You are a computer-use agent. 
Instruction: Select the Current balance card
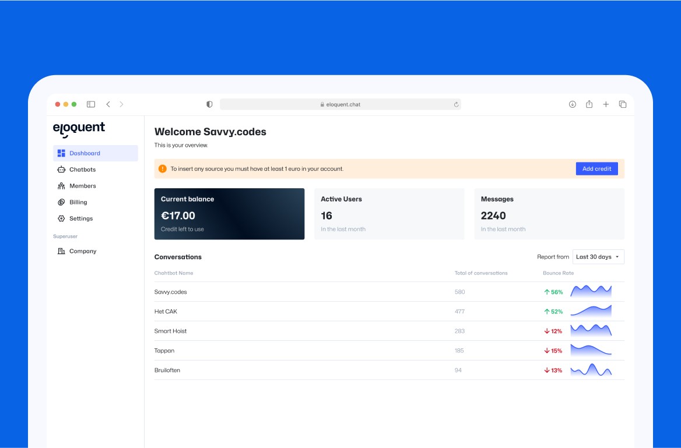pos(229,214)
